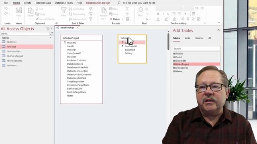Click the navigation pane Search box
This screenshot has height=144, width=257.
click(25, 34)
